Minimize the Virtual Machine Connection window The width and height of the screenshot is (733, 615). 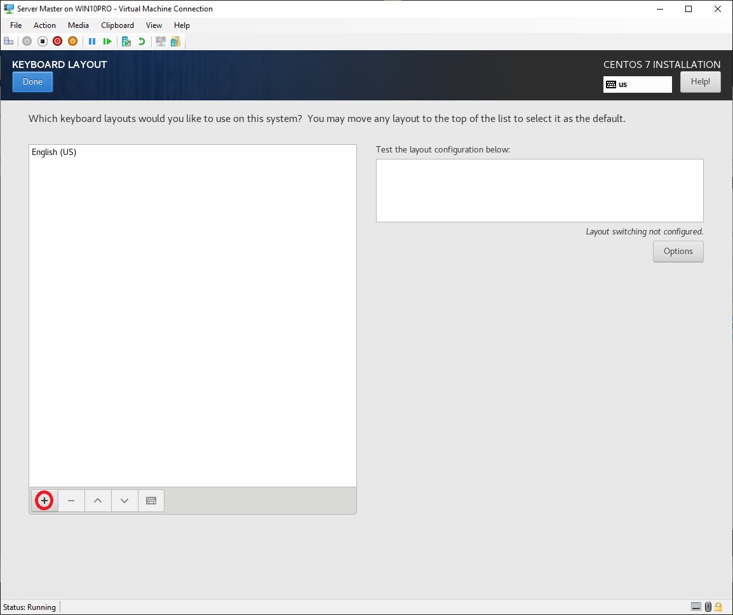(x=660, y=9)
